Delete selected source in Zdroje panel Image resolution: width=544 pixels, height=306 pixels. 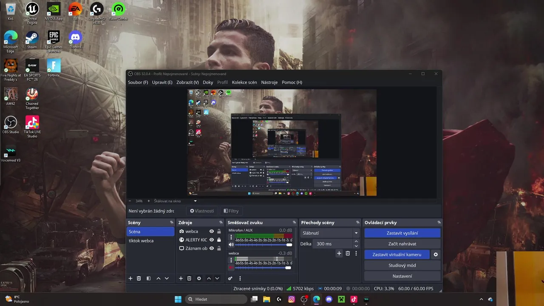[x=189, y=278]
